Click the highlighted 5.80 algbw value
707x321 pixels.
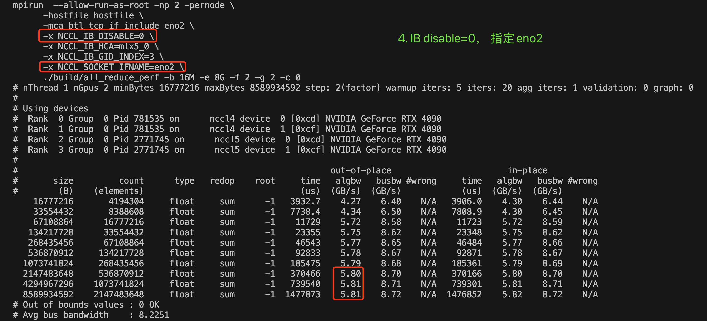pos(350,274)
